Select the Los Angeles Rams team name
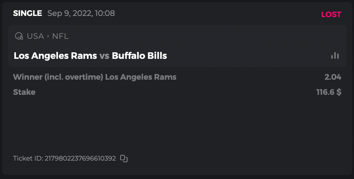 pos(55,56)
